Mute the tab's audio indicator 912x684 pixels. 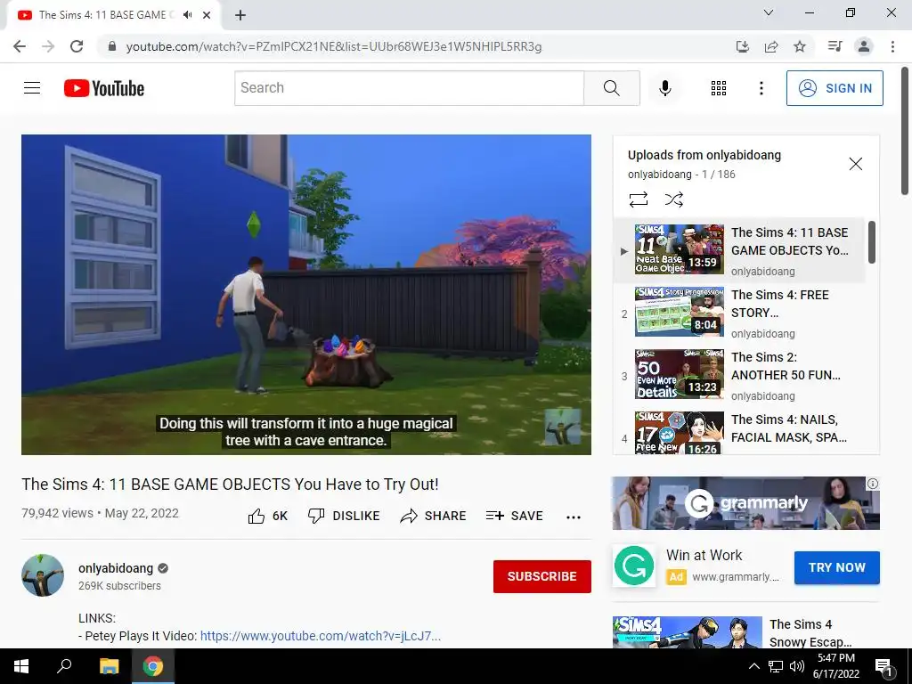point(187,15)
